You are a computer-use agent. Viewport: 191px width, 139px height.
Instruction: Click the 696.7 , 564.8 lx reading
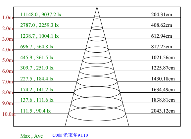click(37, 47)
